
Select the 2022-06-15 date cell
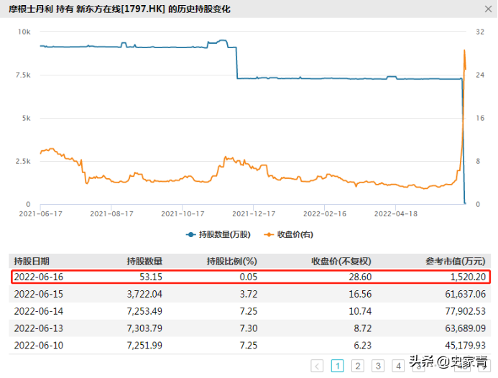[x=38, y=294]
